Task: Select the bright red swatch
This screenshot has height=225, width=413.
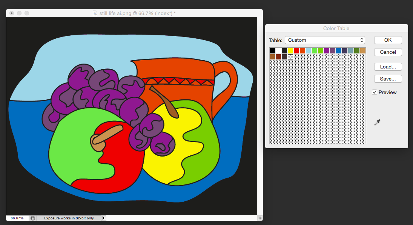Action: click(296, 51)
